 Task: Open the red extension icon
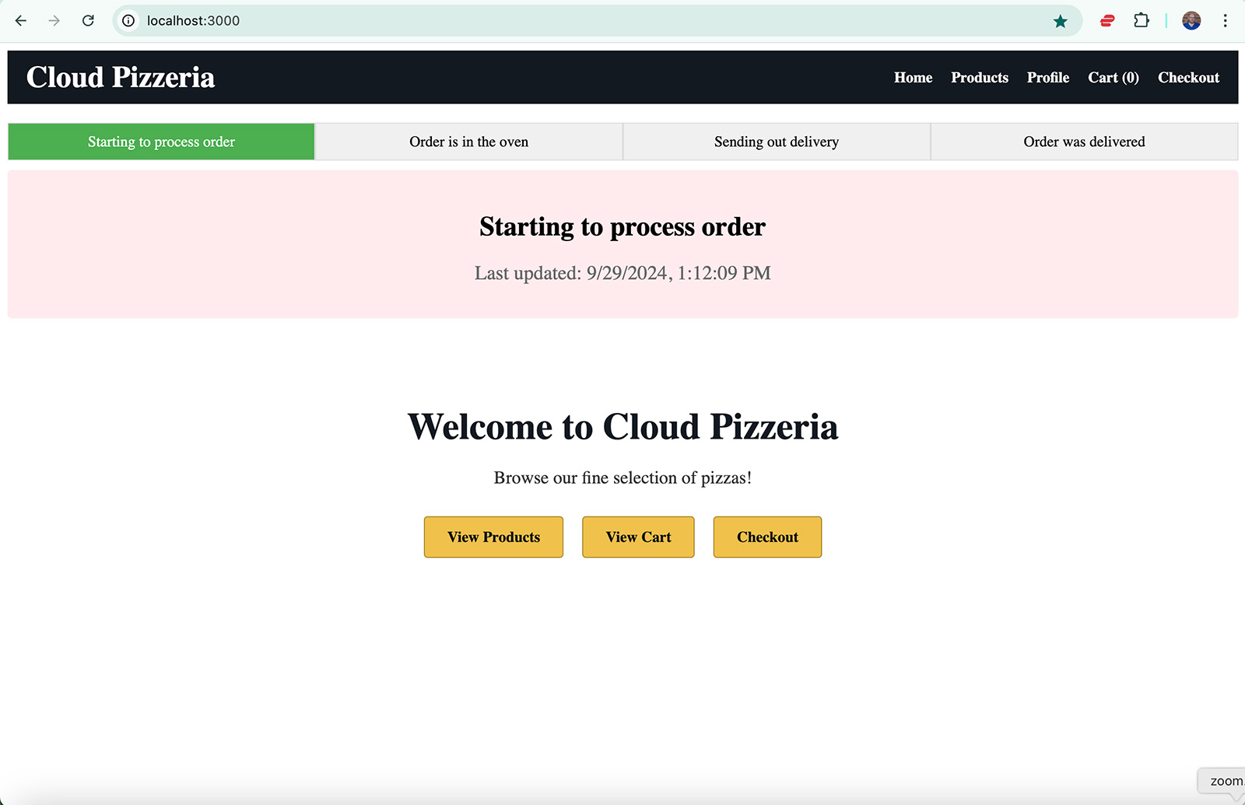coord(1106,21)
